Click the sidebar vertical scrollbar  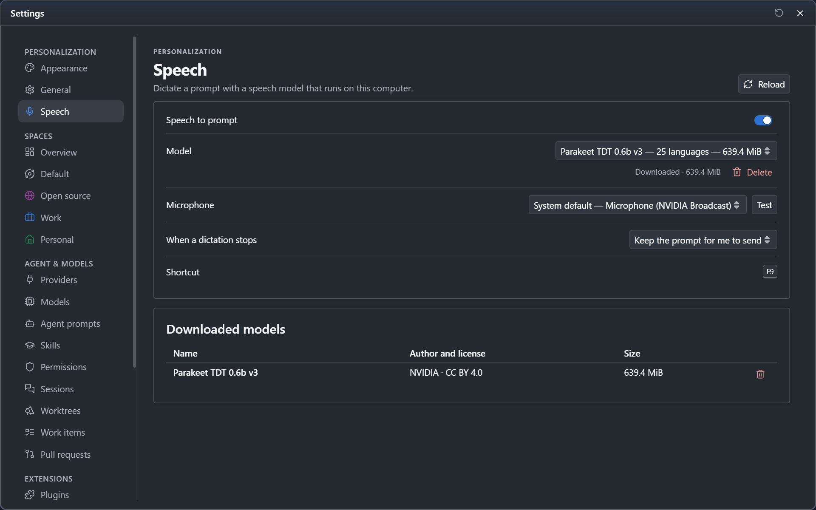(x=135, y=202)
